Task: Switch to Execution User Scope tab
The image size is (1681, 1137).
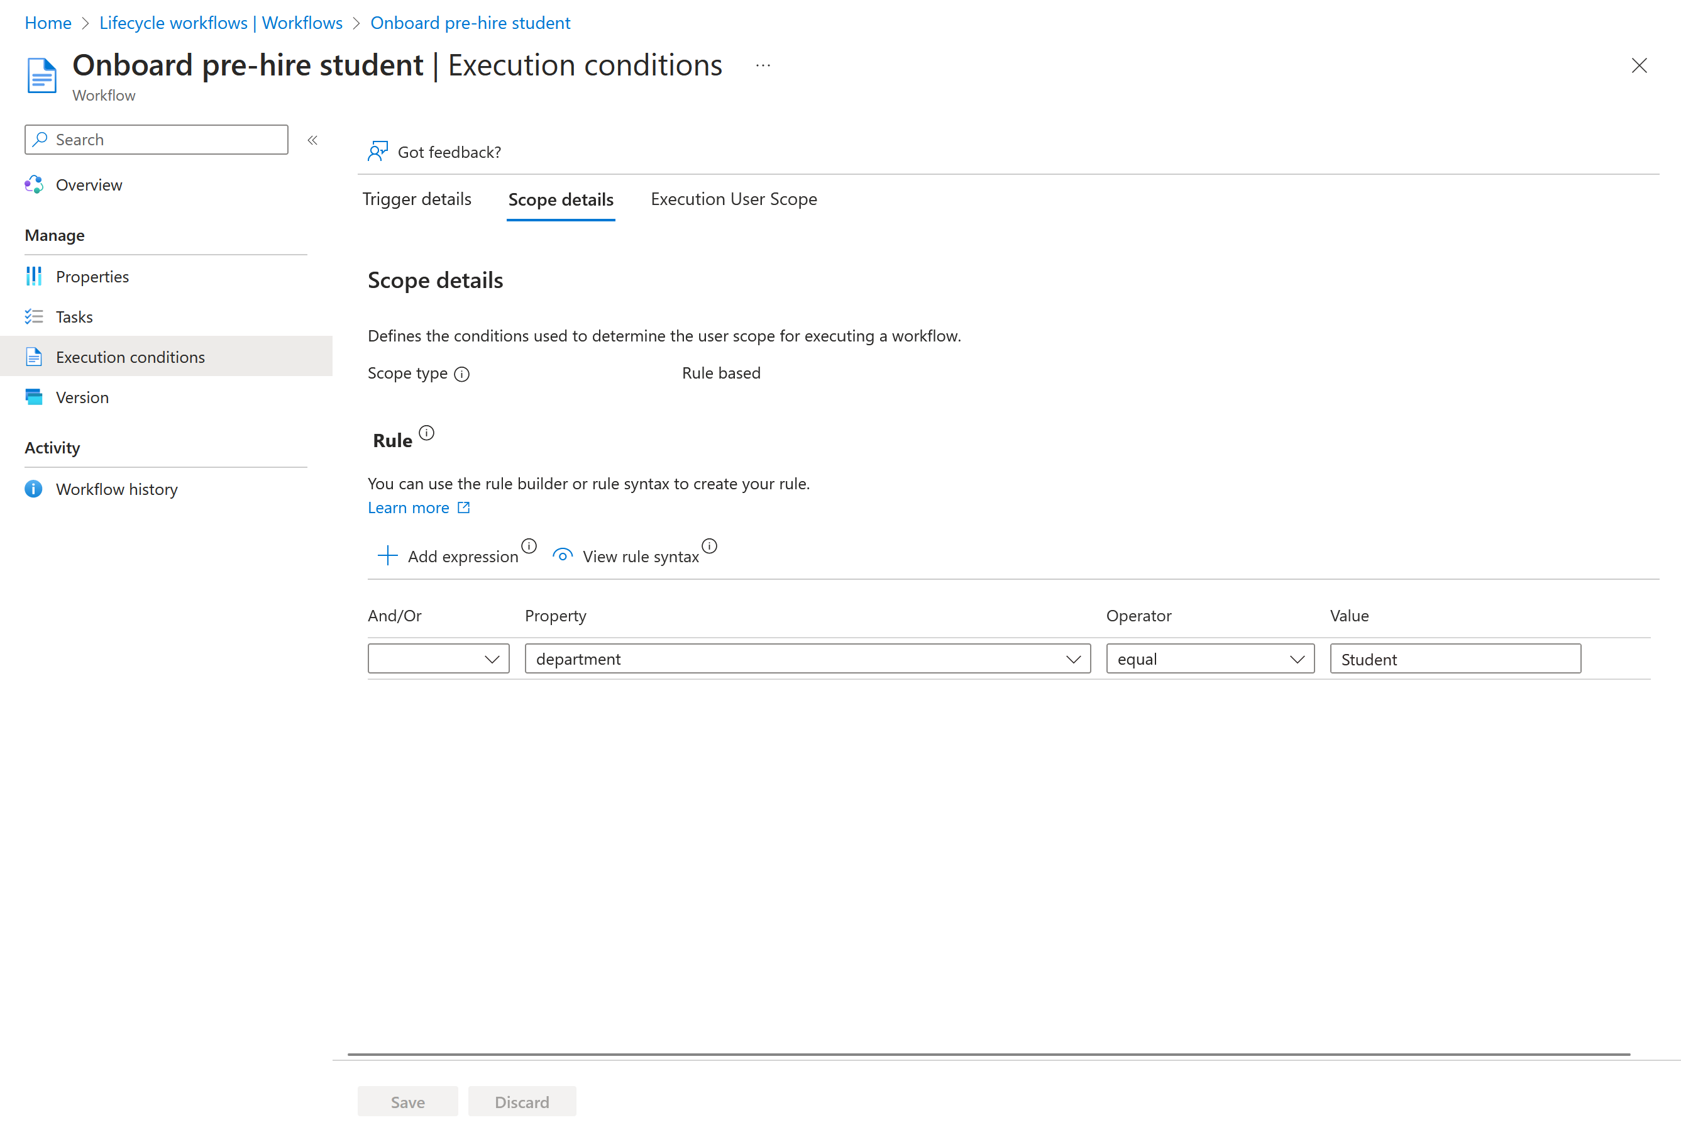Action: pyautogui.click(x=734, y=199)
